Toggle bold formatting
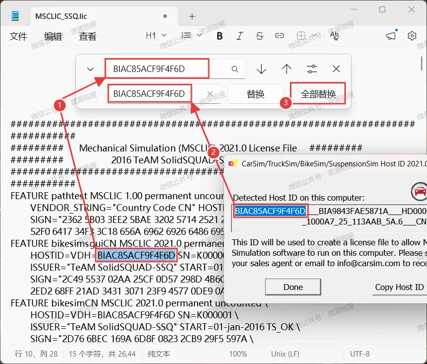This screenshot has height=364, width=427. [x=219, y=36]
